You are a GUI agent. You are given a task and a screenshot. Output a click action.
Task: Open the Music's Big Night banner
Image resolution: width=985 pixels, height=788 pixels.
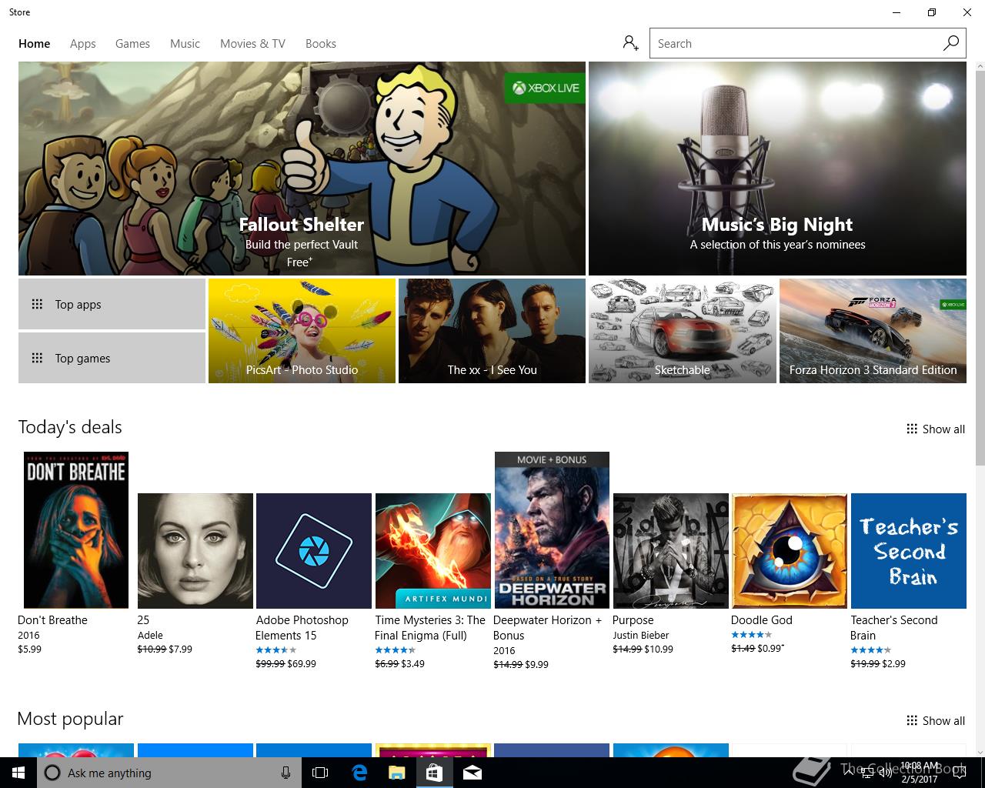pyautogui.click(x=777, y=169)
